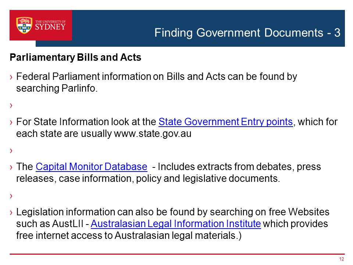Open the Capital Monitor Database link
The height and width of the screenshot is (265, 353).
[92, 167]
